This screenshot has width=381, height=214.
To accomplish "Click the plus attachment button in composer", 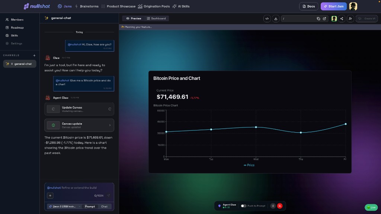I will [x=50, y=195].
